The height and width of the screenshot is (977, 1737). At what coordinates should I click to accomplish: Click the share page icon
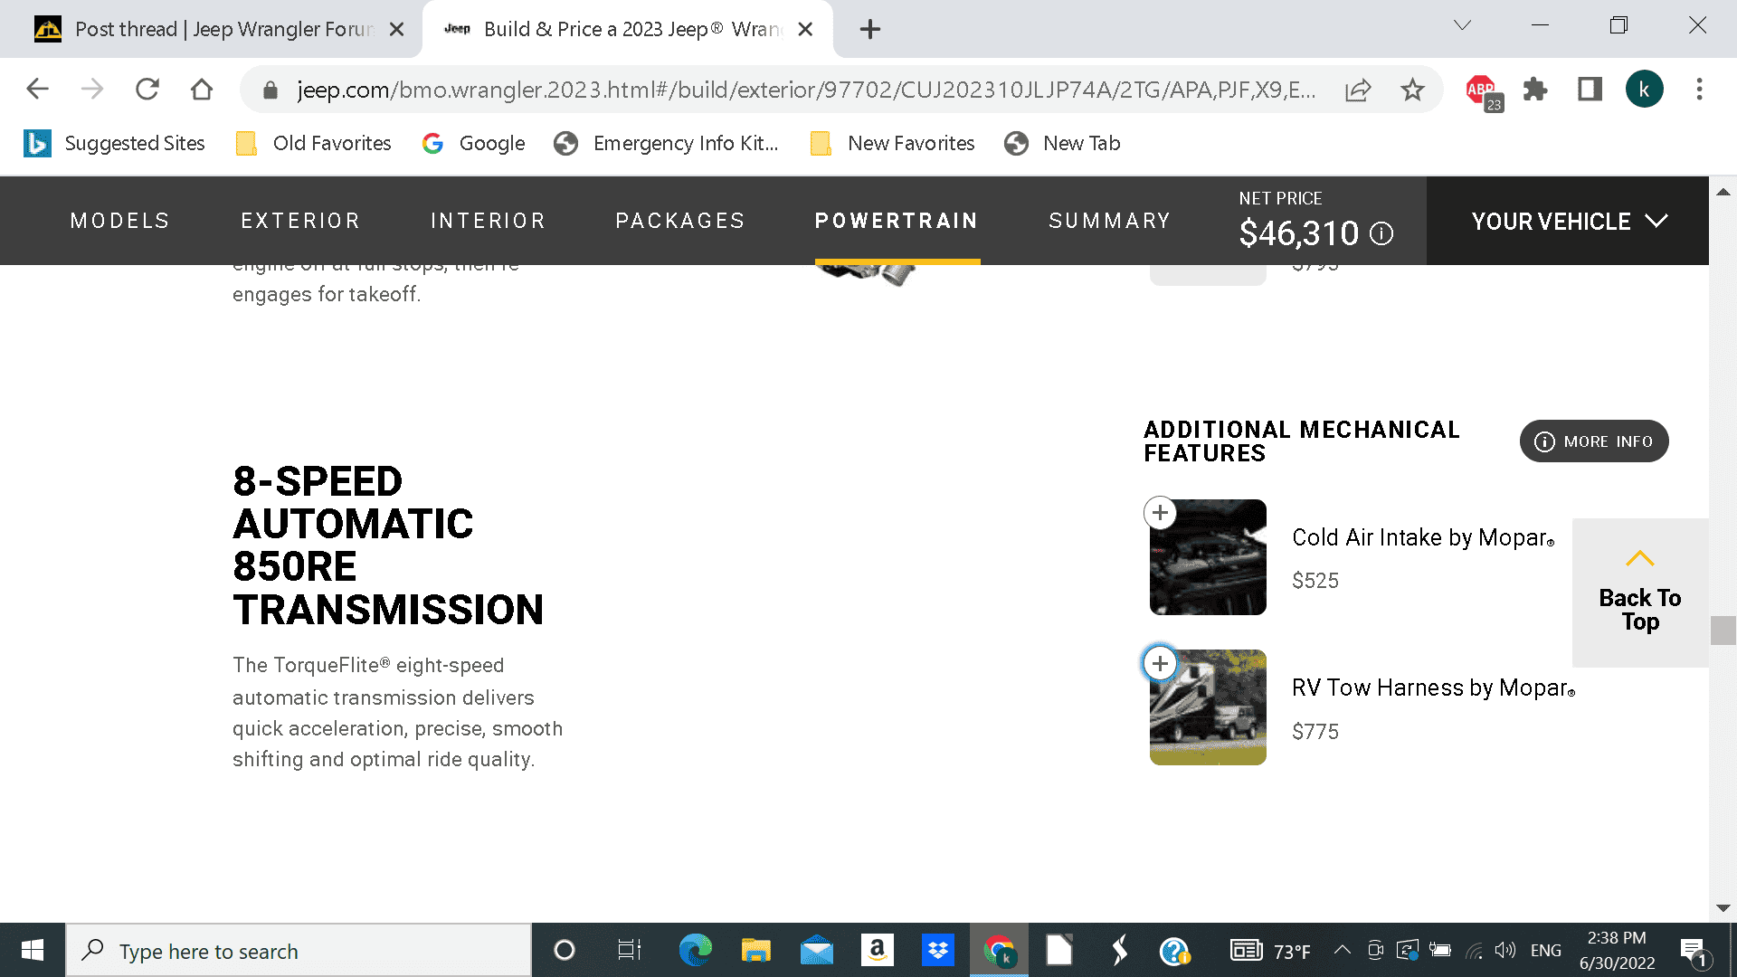(1358, 90)
